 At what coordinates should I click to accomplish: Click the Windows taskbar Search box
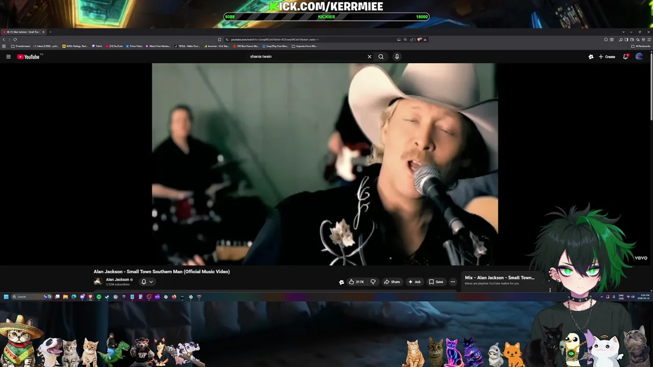pos(32,297)
